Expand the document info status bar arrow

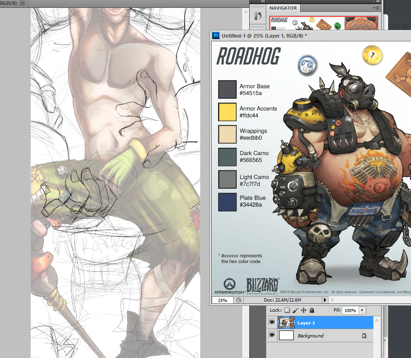click(x=325, y=300)
